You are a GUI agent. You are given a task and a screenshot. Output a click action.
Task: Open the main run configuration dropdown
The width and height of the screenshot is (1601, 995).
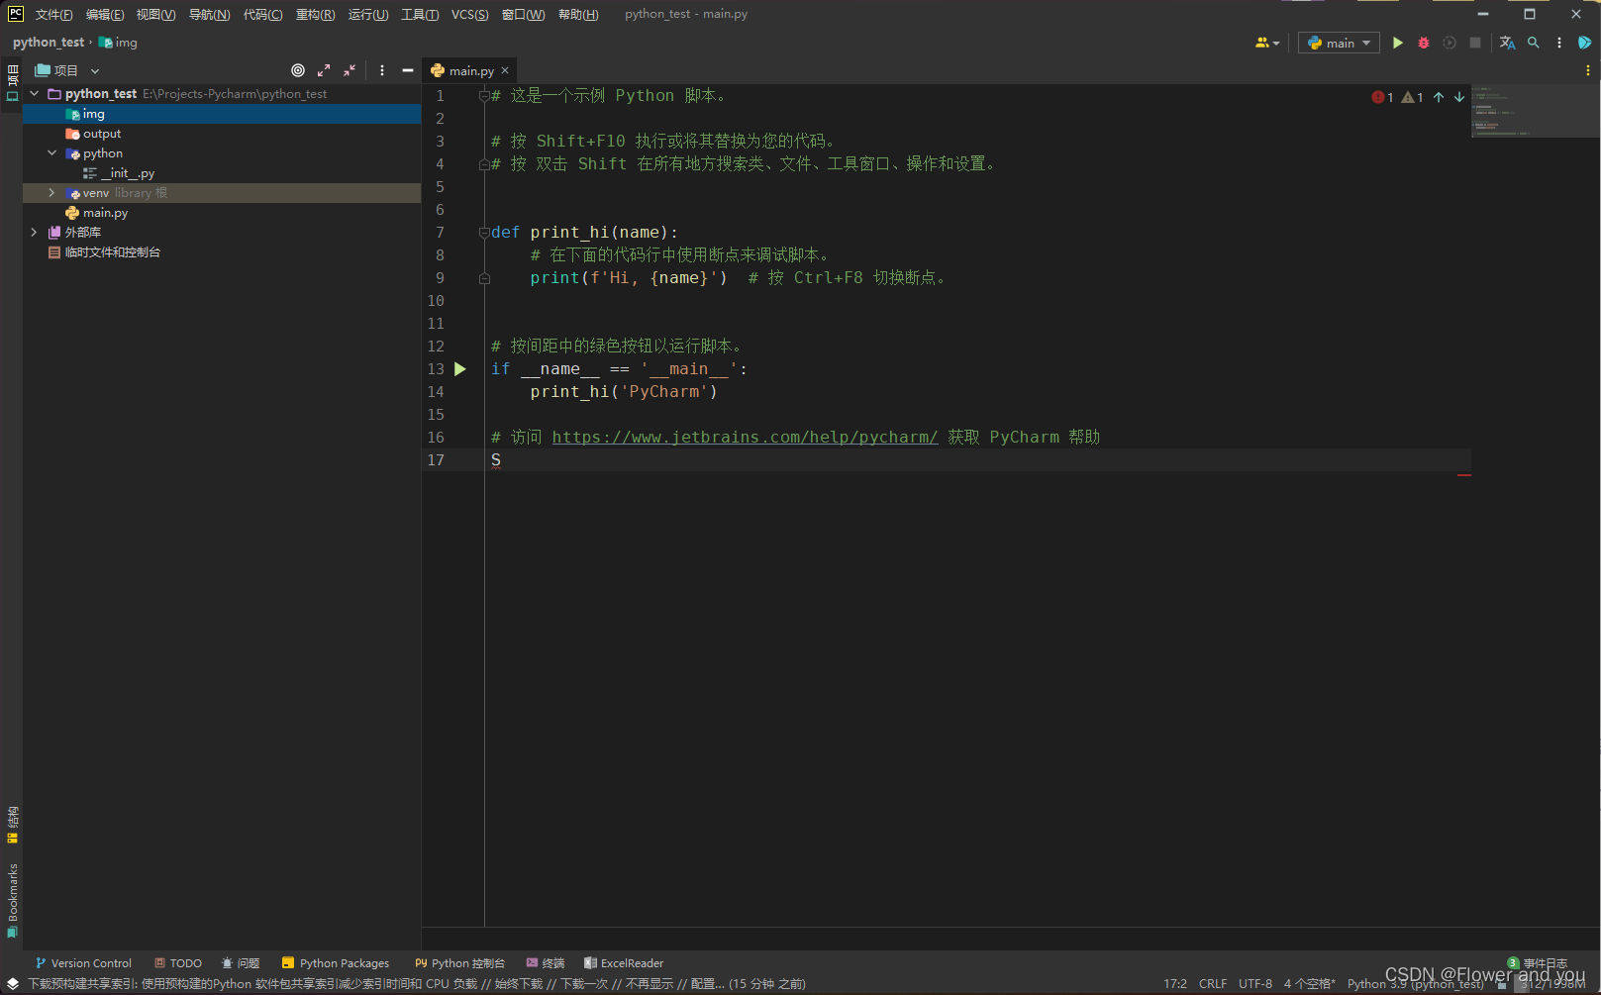1339,43
